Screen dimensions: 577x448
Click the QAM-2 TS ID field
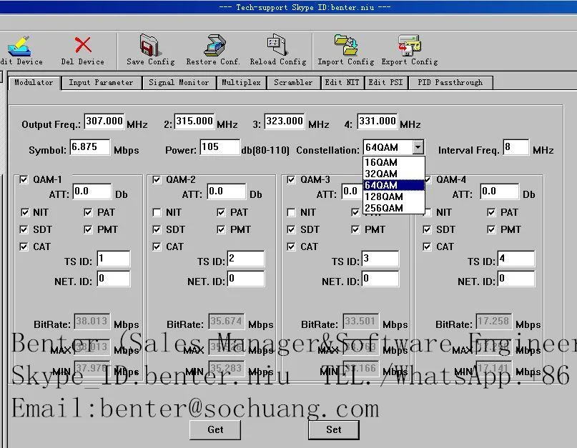(x=246, y=259)
